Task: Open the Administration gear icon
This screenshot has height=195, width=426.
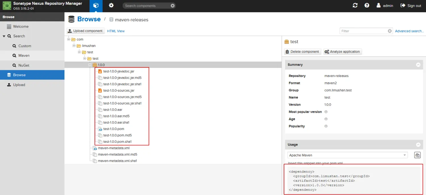Action: pos(111,6)
